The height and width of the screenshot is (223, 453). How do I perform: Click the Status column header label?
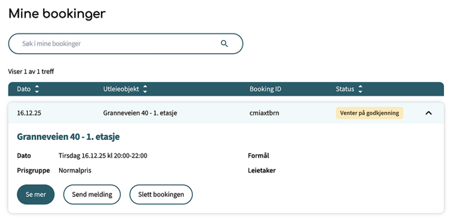point(345,89)
